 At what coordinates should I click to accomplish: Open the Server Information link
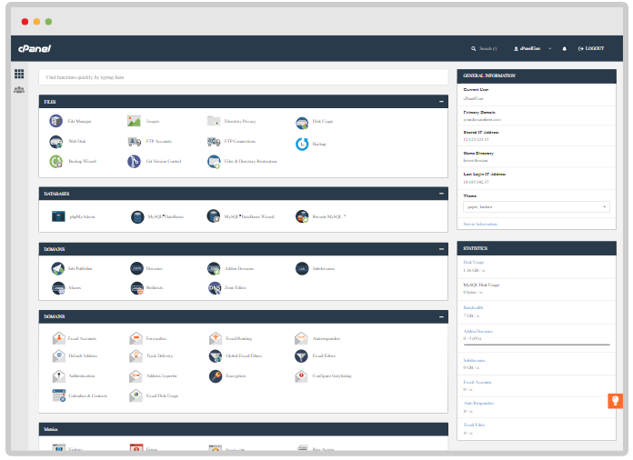click(x=481, y=223)
